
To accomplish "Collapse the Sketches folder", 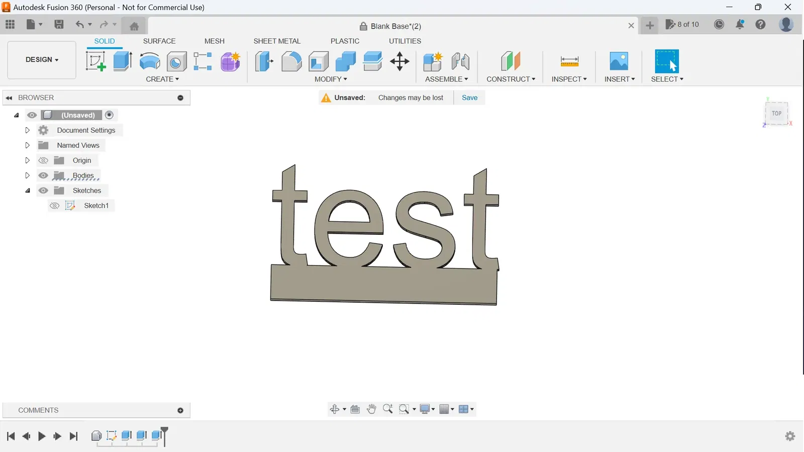I will [x=28, y=191].
